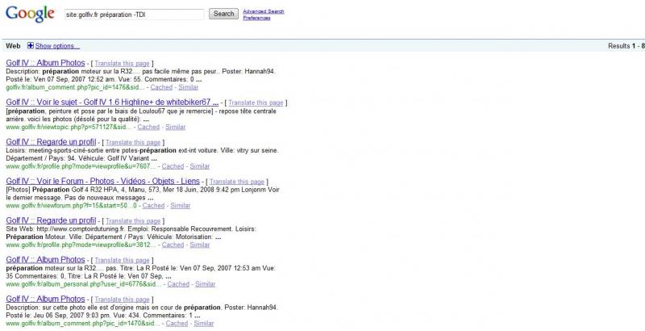The image size is (645, 331).
Task: Open Cached copy of pic_id=1470 result
Action: click(177, 324)
